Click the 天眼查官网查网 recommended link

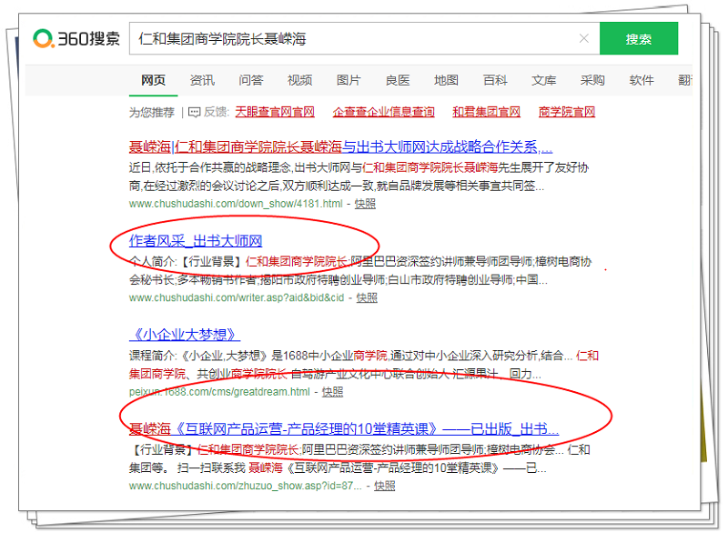point(275,113)
